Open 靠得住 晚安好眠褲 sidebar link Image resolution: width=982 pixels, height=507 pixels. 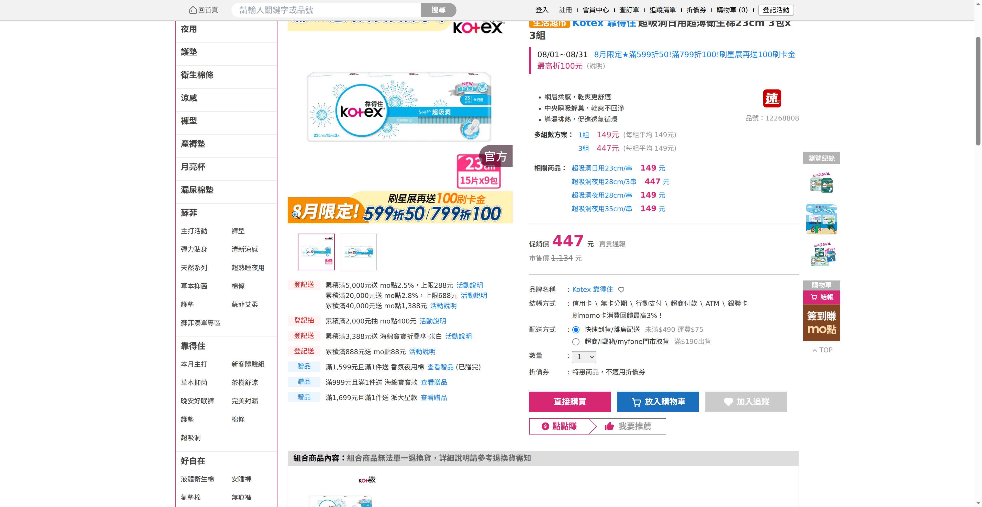[x=197, y=401]
